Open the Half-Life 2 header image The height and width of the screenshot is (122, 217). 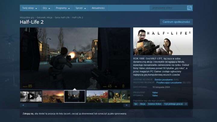(163, 41)
